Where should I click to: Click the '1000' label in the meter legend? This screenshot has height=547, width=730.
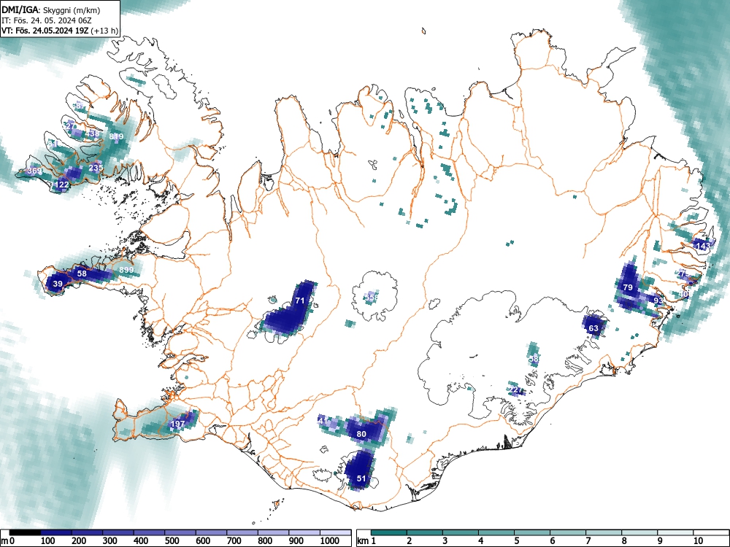(x=329, y=541)
